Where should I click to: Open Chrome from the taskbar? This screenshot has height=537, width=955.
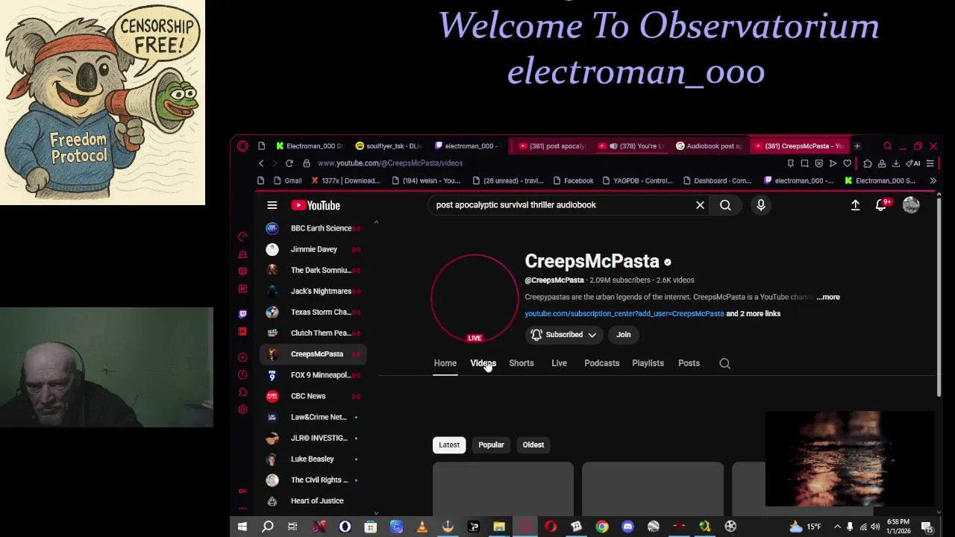[x=602, y=527]
